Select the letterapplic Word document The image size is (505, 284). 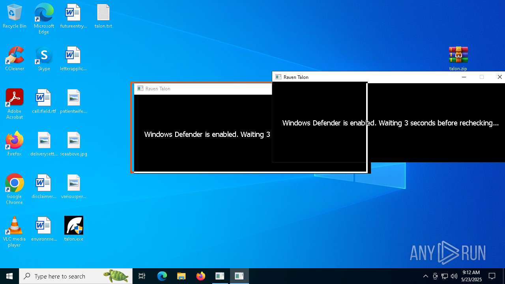coord(73,59)
